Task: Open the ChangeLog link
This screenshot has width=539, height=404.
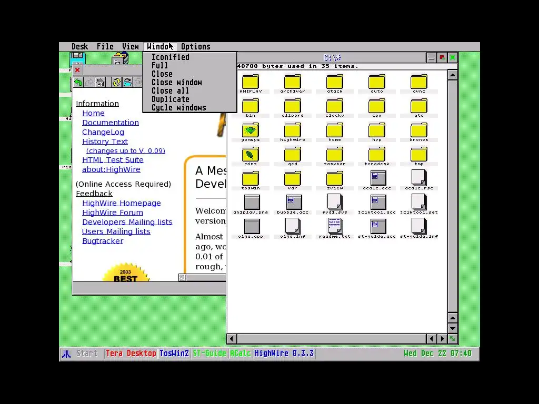Action: click(x=103, y=132)
